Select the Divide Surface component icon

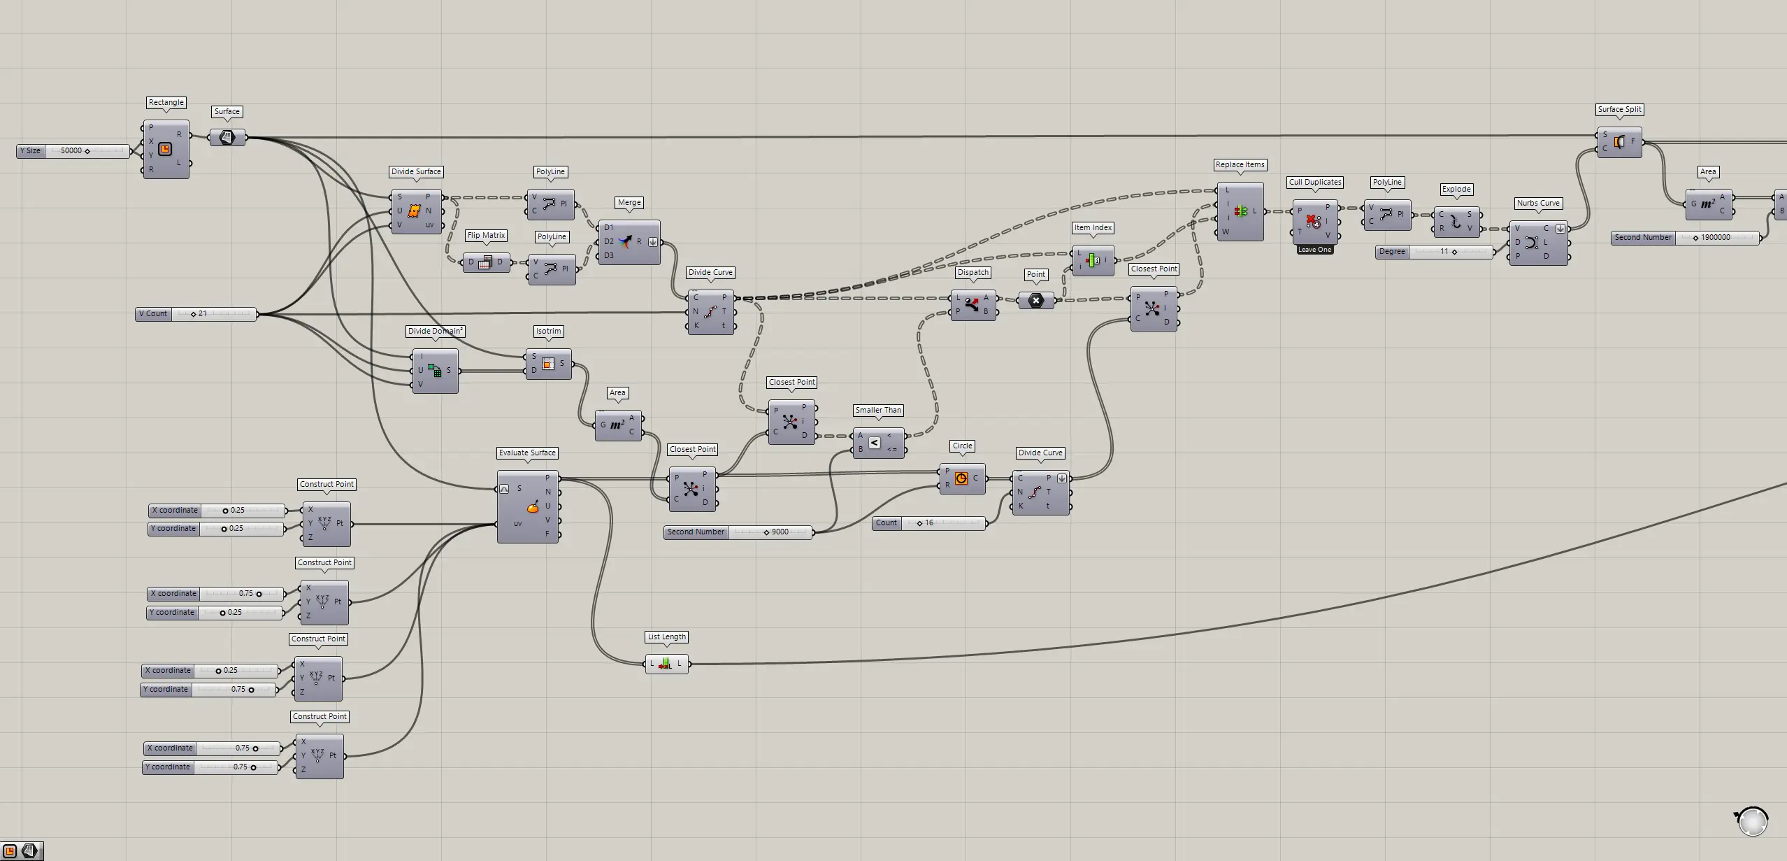(x=414, y=211)
